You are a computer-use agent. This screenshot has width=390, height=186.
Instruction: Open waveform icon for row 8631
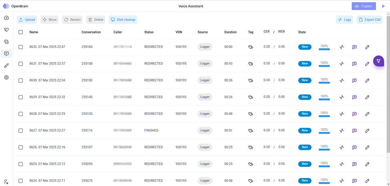[x=342, y=64]
